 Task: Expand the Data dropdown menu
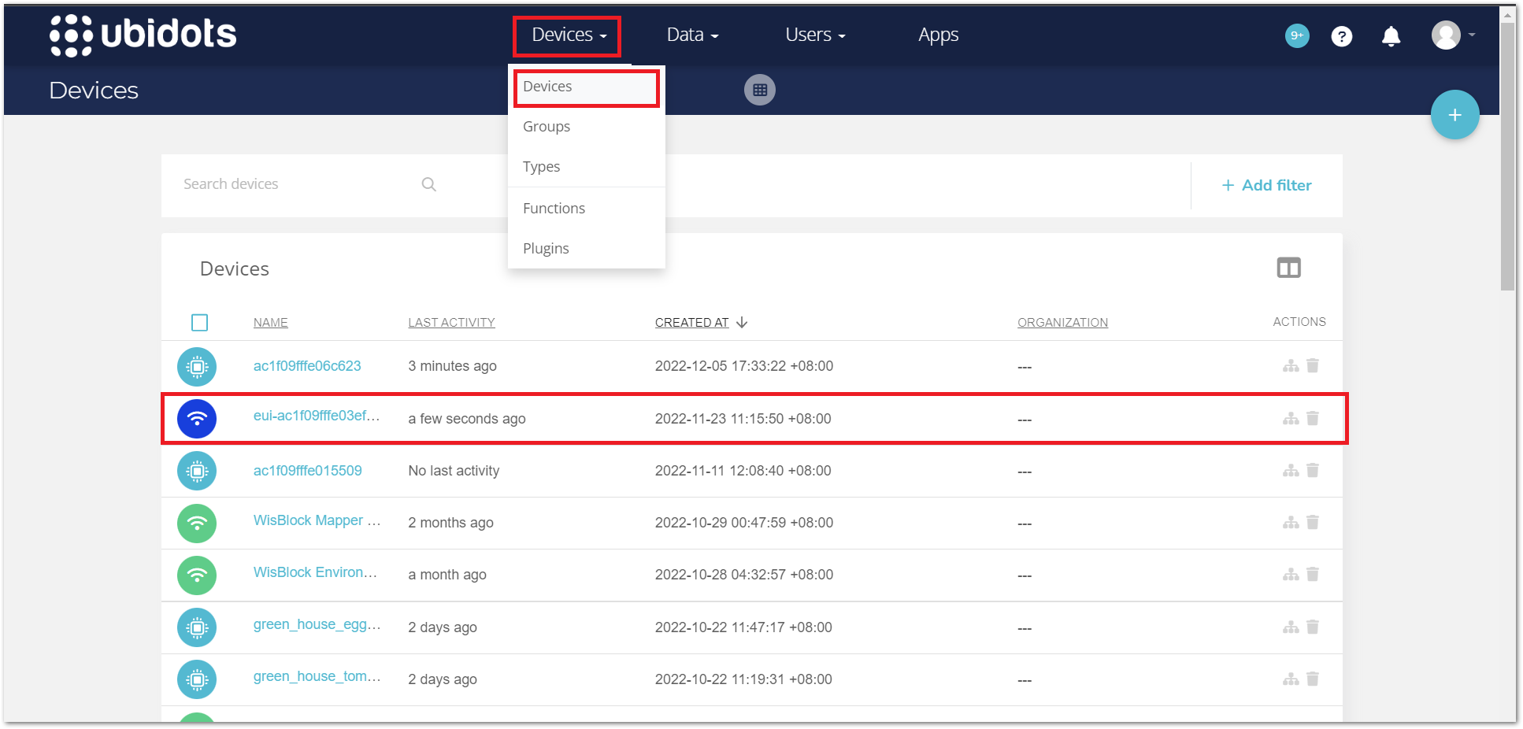[x=691, y=35]
